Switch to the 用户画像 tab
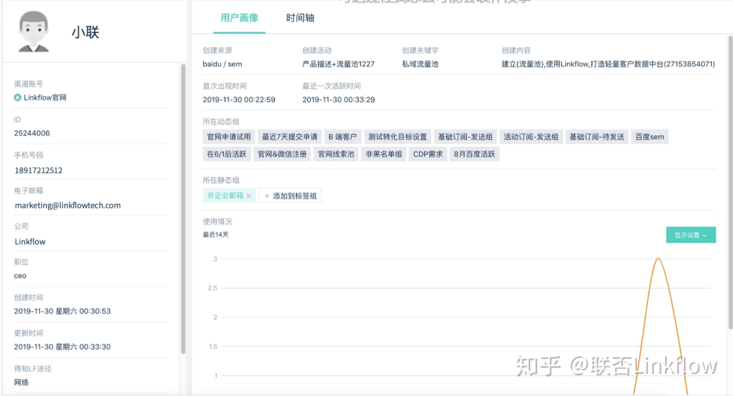Screen dimensions: 733x396 coord(239,18)
